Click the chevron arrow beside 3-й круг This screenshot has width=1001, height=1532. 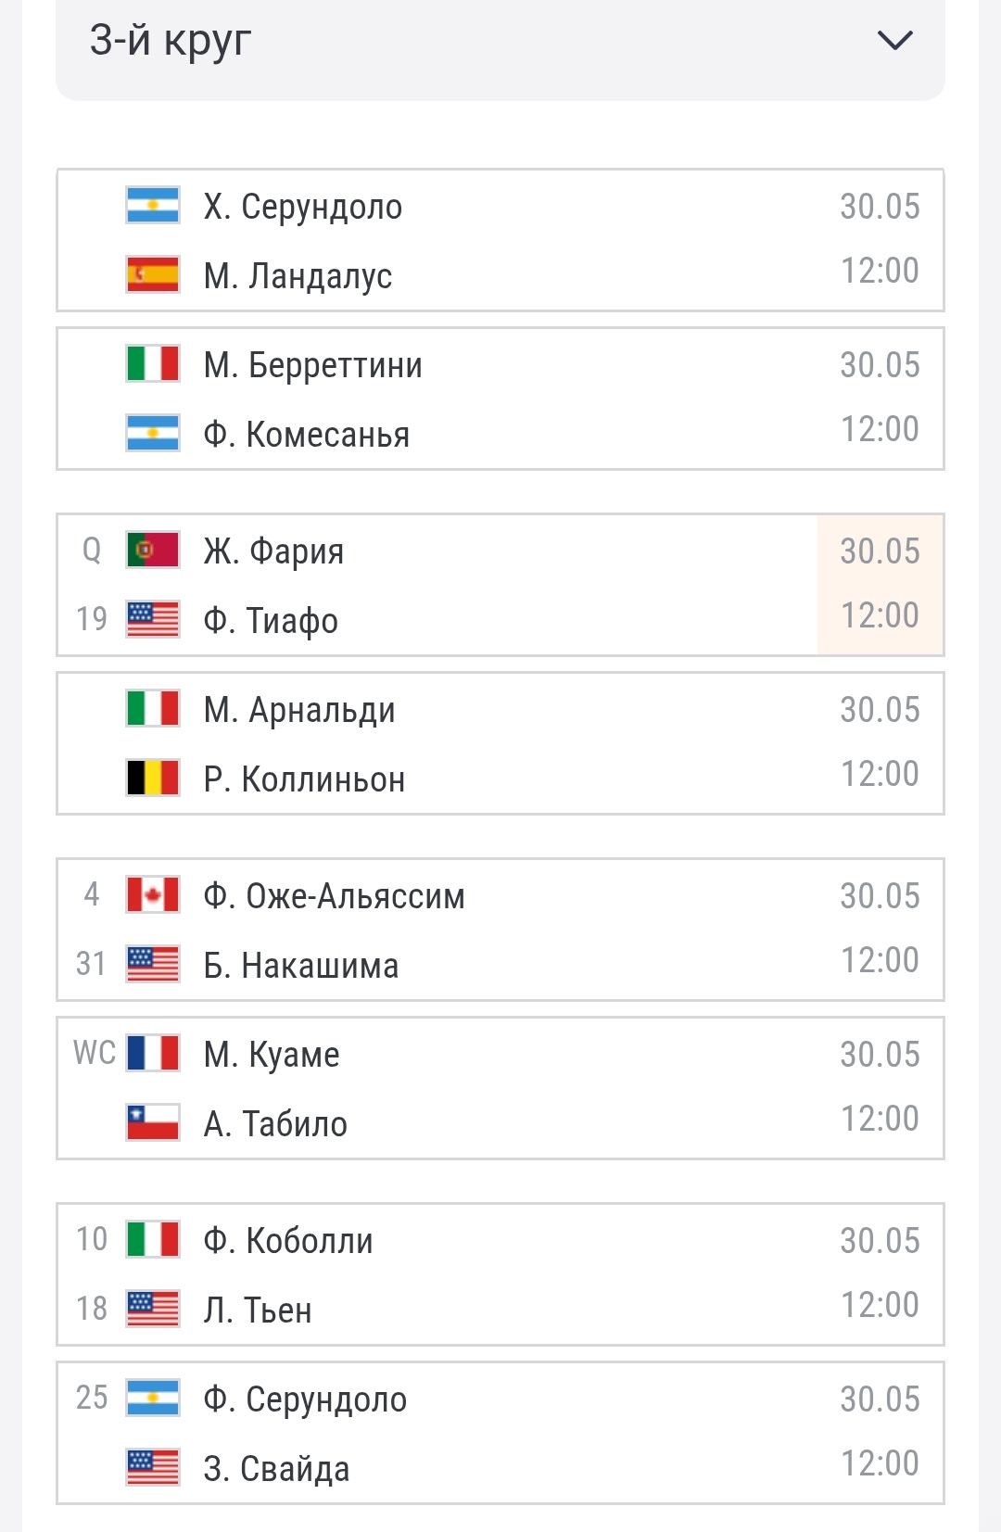pos(894,41)
